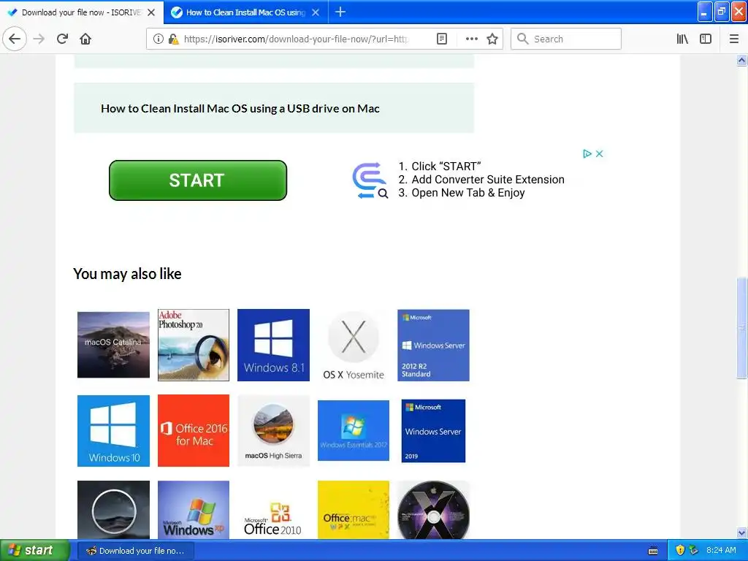Image resolution: width=748 pixels, height=561 pixels.
Task: Open the macOS High Sierra thumbnail
Action: pos(273,431)
